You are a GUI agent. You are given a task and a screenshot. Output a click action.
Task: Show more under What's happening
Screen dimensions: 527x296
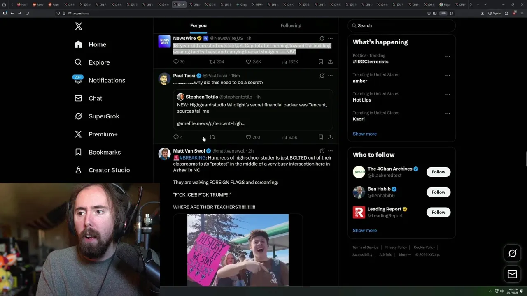coord(365,134)
